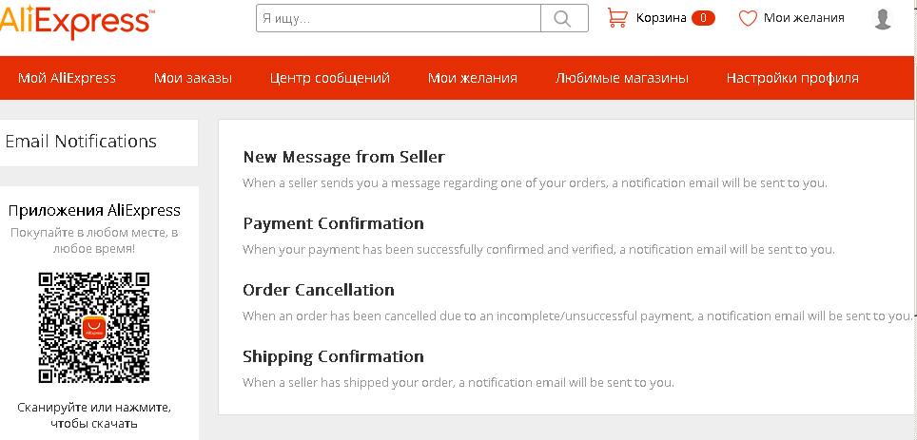Click the Мои желания header link
The height and width of the screenshot is (440, 917).
click(804, 18)
